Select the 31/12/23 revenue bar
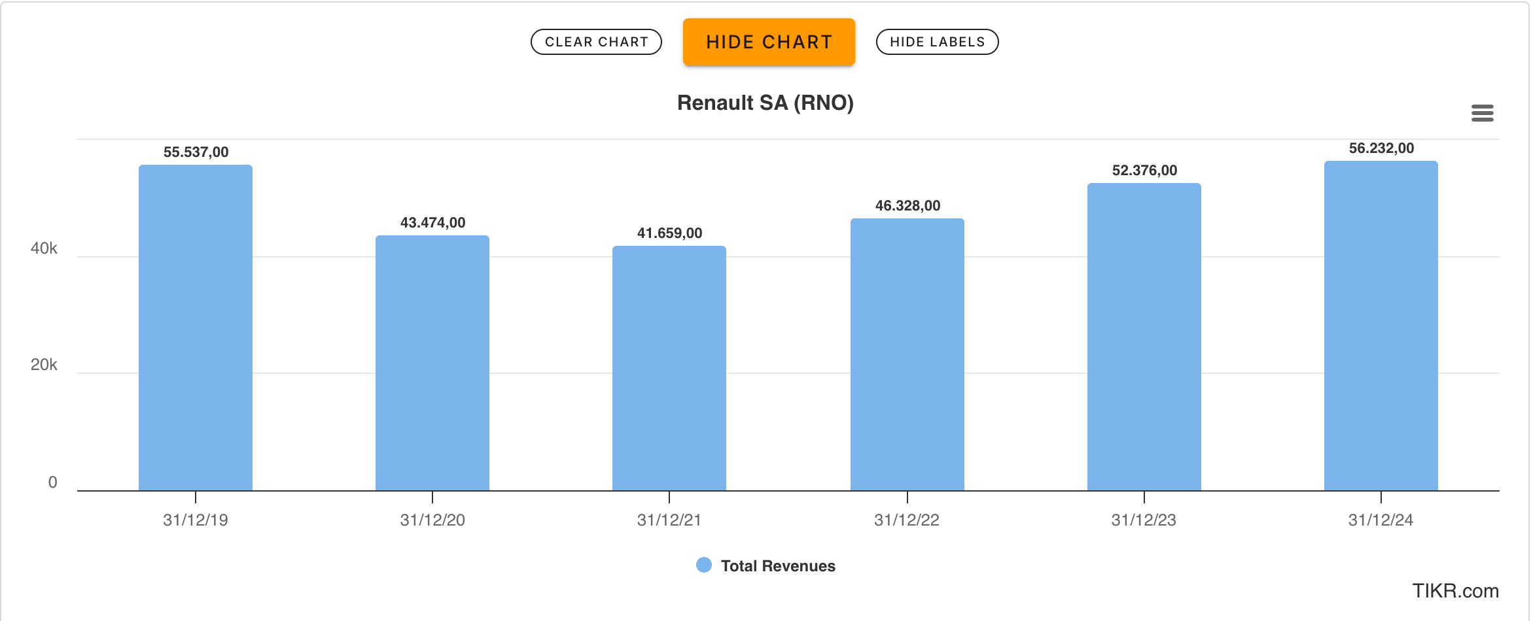 coord(1144,337)
